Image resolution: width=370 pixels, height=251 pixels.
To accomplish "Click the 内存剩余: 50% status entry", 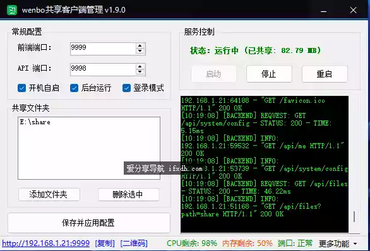I will [248, 243].
